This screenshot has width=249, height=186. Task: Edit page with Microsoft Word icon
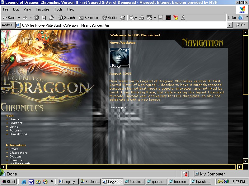tap(149, 18)
